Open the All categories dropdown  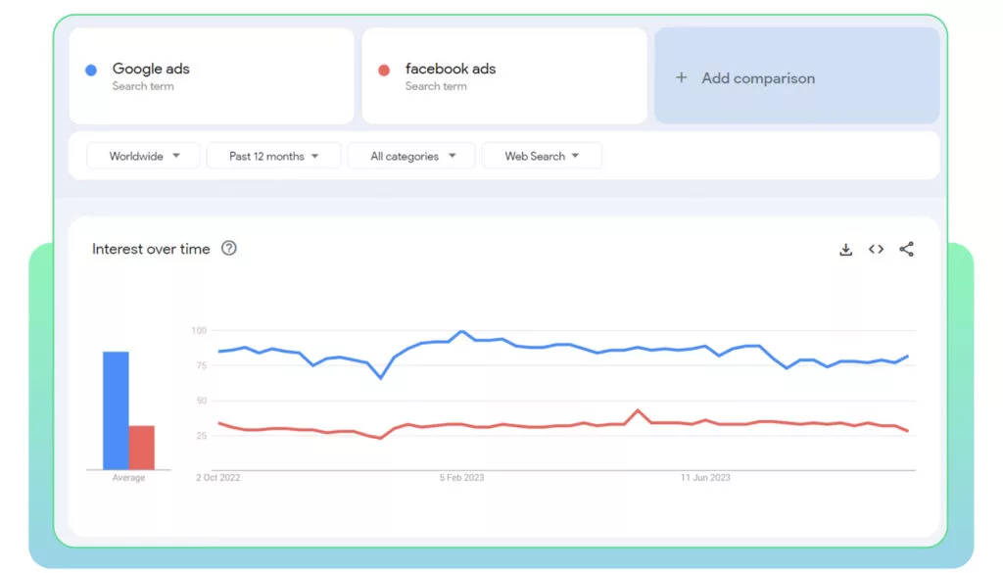(412, 156)
